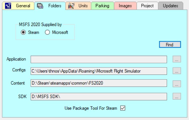
Task: Browse for SDK folder with ellipsis button
Action: 177,96
